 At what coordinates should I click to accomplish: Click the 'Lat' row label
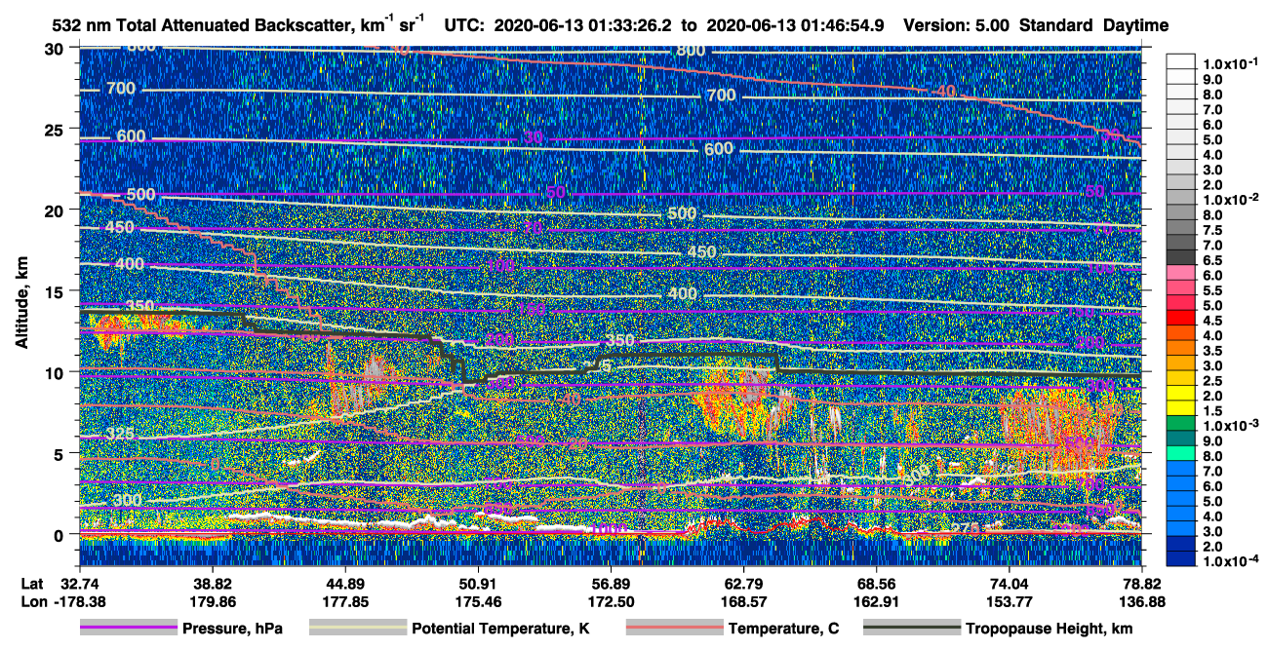coord(32,583)
